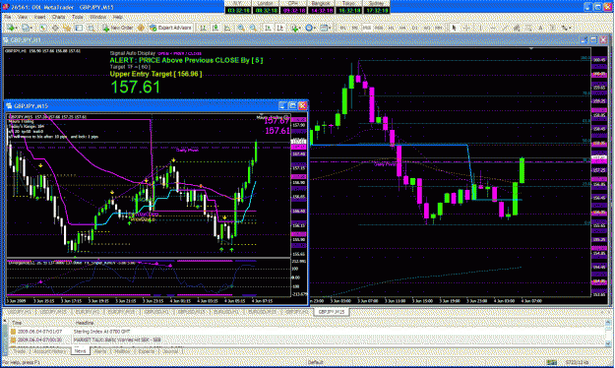Toggle the Market Watch window icon
Image resolution: width=615 pixels, height=368 pixels.
click(42, 28)
